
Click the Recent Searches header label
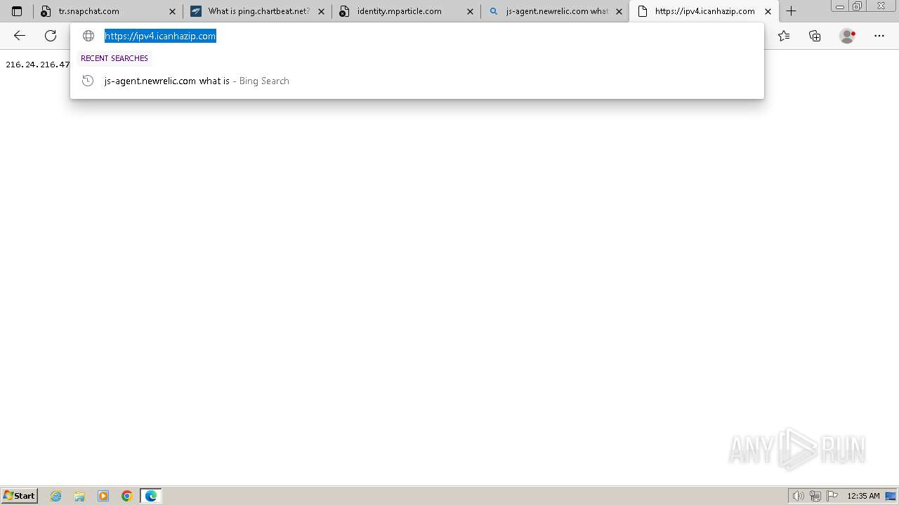tap(114, 58)
